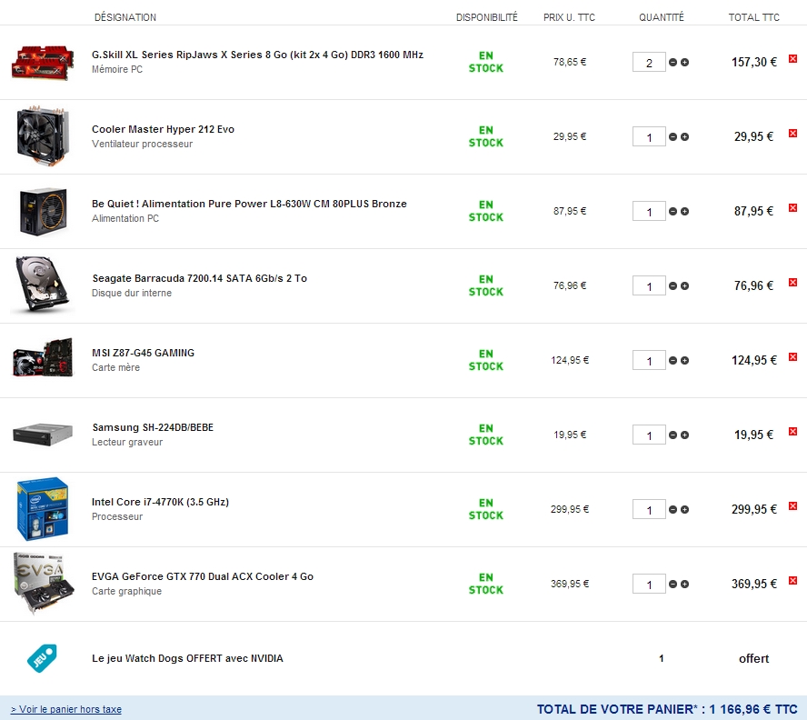Open Seagate Barracuda 7200.14 product page

click(x=199, y=278)
